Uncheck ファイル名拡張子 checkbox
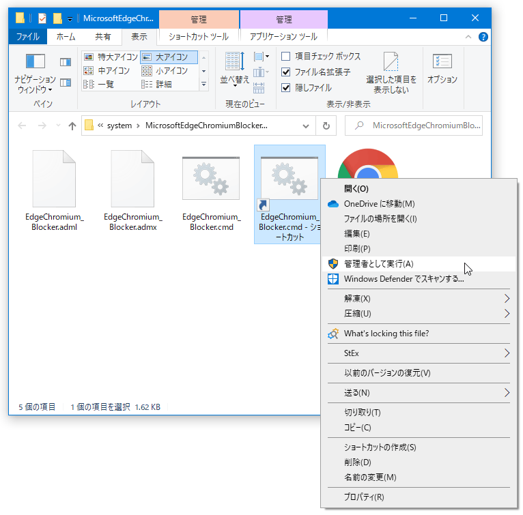This screenshot has width=523, height=515. pos(286,72)
